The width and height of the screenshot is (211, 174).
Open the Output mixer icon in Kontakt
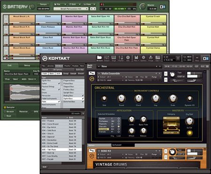106,58
